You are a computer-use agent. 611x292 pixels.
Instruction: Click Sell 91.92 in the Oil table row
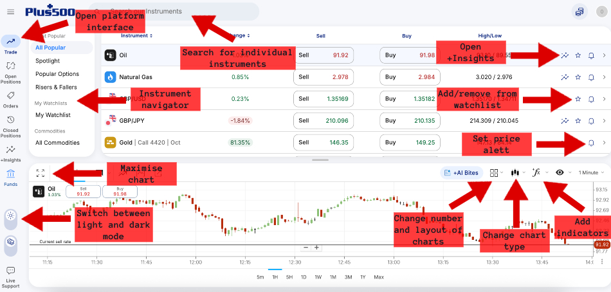pos(324,55)
